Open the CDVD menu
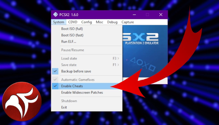 [73, 22]
